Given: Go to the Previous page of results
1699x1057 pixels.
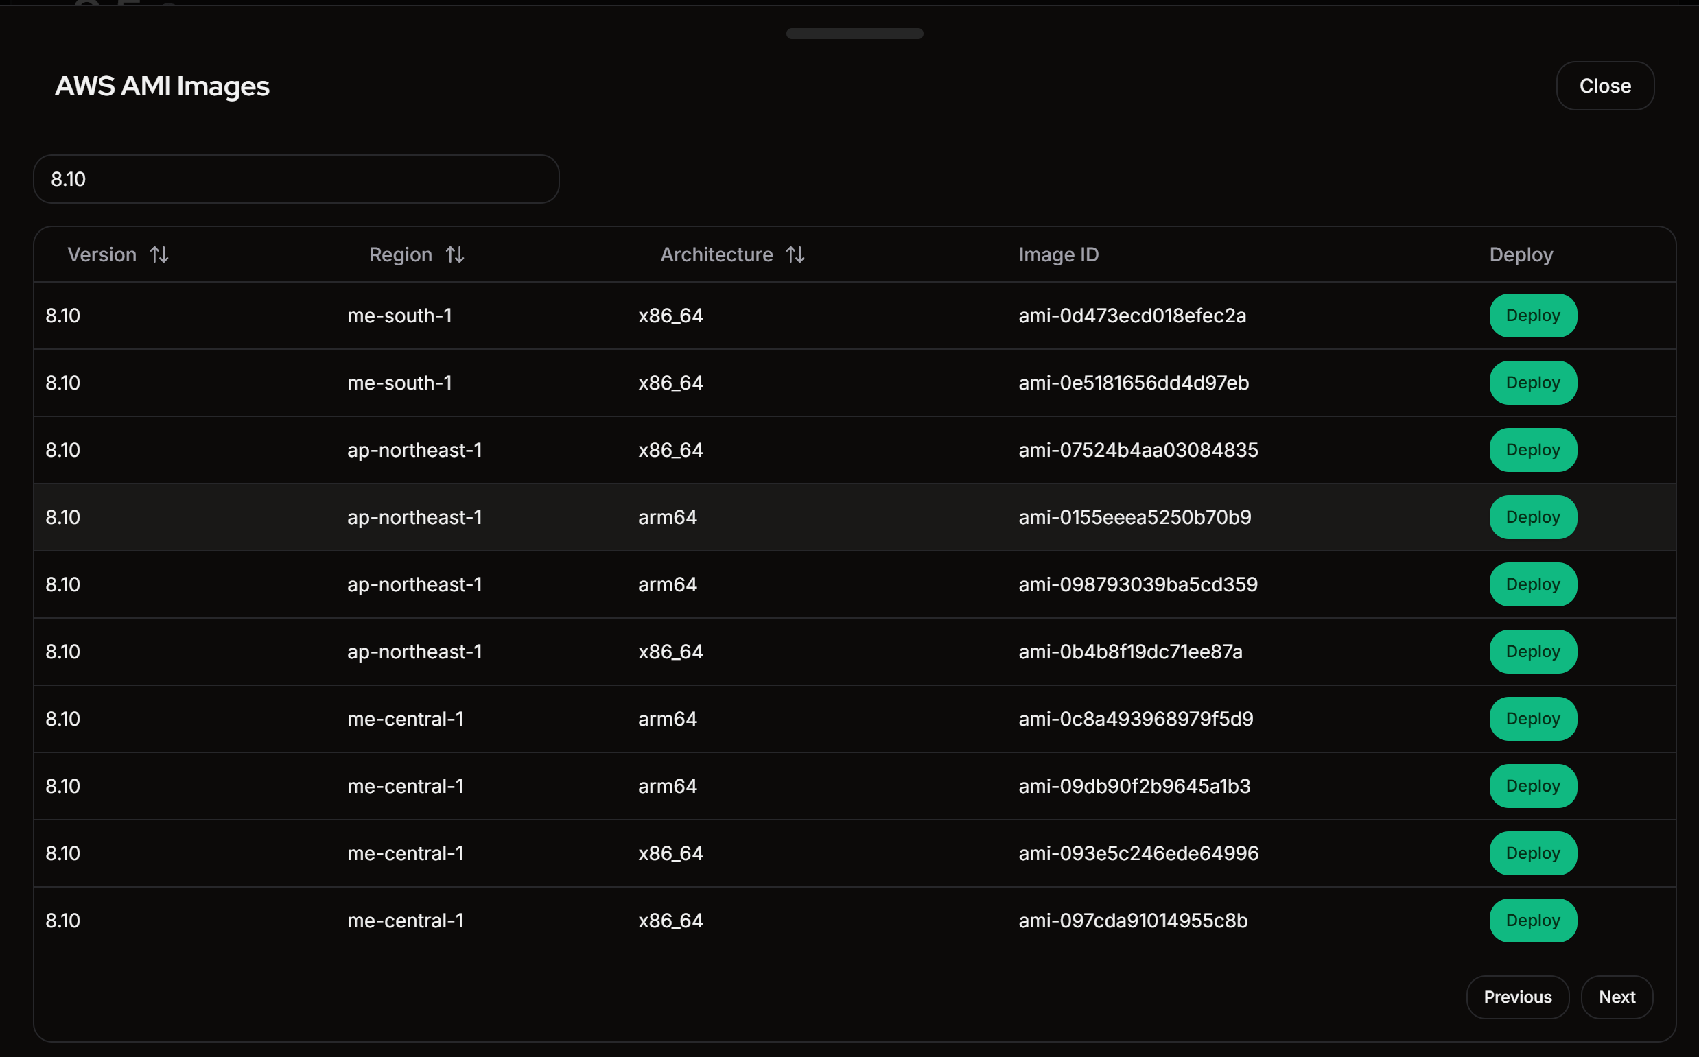Looking at the screenshot, I should coord(1517,997).
